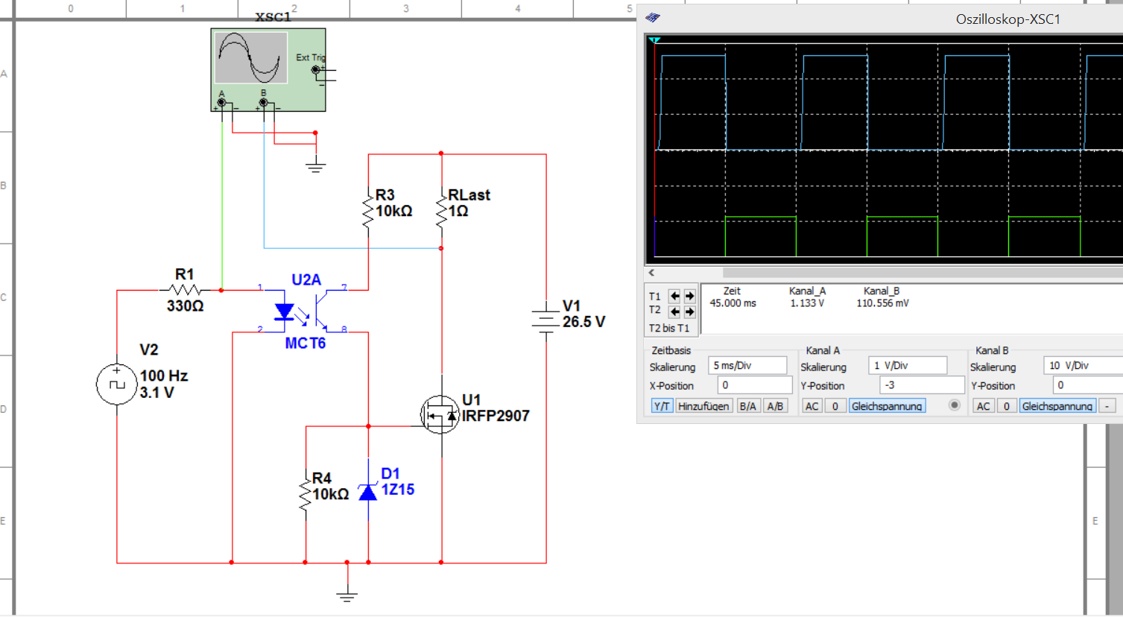
Task: Select the V2 square wave source symbol
Action: pos(117,385)
